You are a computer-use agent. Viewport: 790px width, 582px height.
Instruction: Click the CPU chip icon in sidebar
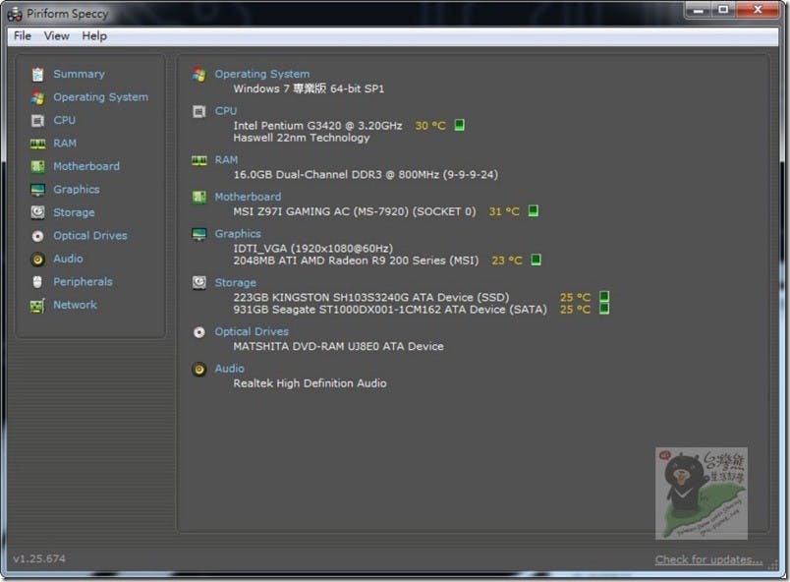tap(37, 121)
